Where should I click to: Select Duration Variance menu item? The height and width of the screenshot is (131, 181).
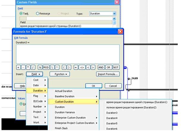tap(73, 112)
